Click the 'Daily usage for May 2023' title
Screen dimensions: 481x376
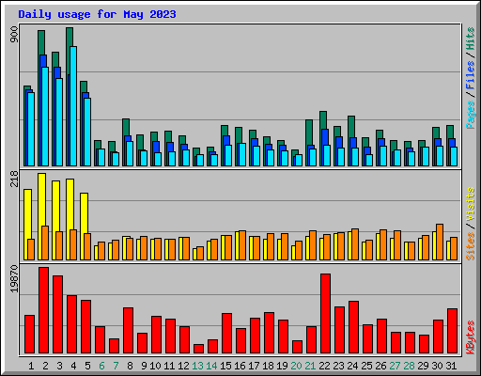[97, 14]
